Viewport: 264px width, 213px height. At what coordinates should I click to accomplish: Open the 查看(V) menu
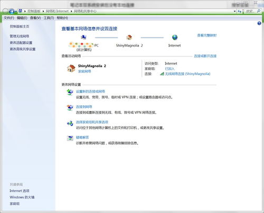coord(35,18)
